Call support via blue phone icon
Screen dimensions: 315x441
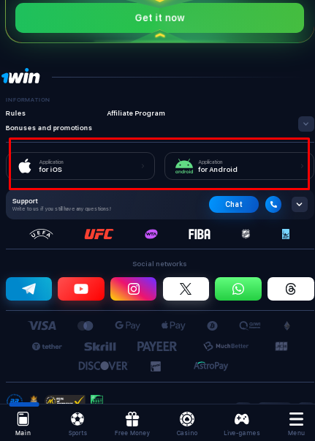tap(273, 204)
